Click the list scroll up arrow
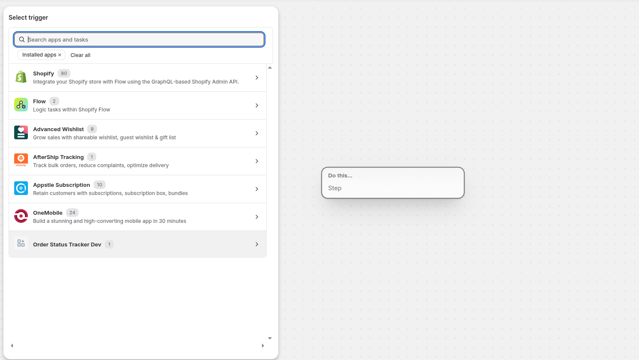 [270, 68]
